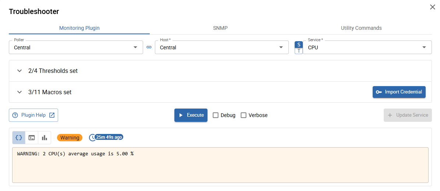This screenshot has width=440, height=191.
Task: Click the clock icon beside elapsed time
Action: [92, 138]
